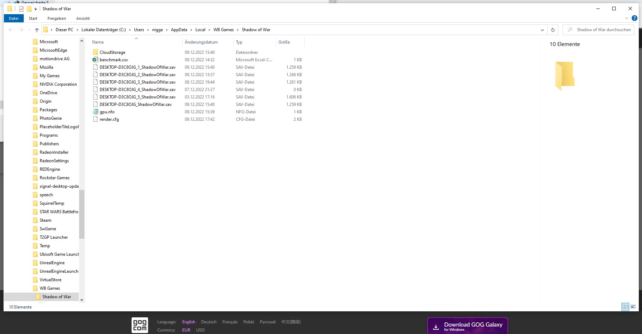Viewport: 642px width, 334px height.
Task: Click the navigation pane scrollbar thumb
Action: click(x=82, y=214)
